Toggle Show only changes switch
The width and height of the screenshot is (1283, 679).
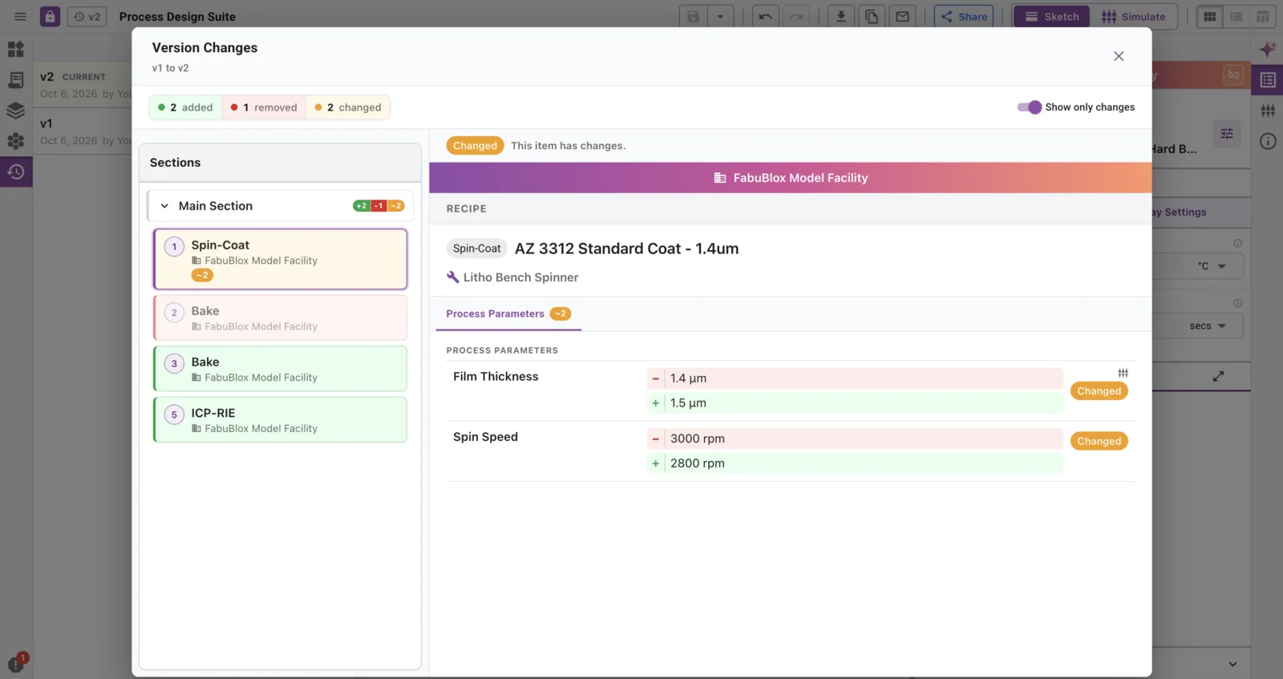(1029, 107)
